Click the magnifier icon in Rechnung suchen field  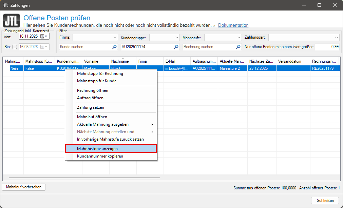tap(239, 47)
